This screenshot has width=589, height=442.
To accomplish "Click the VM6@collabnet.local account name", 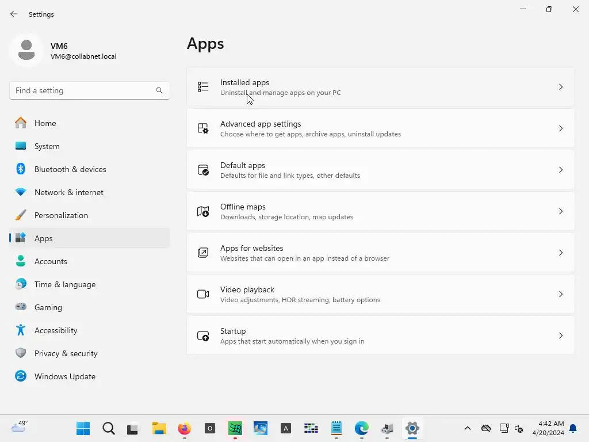I will 83,56.
